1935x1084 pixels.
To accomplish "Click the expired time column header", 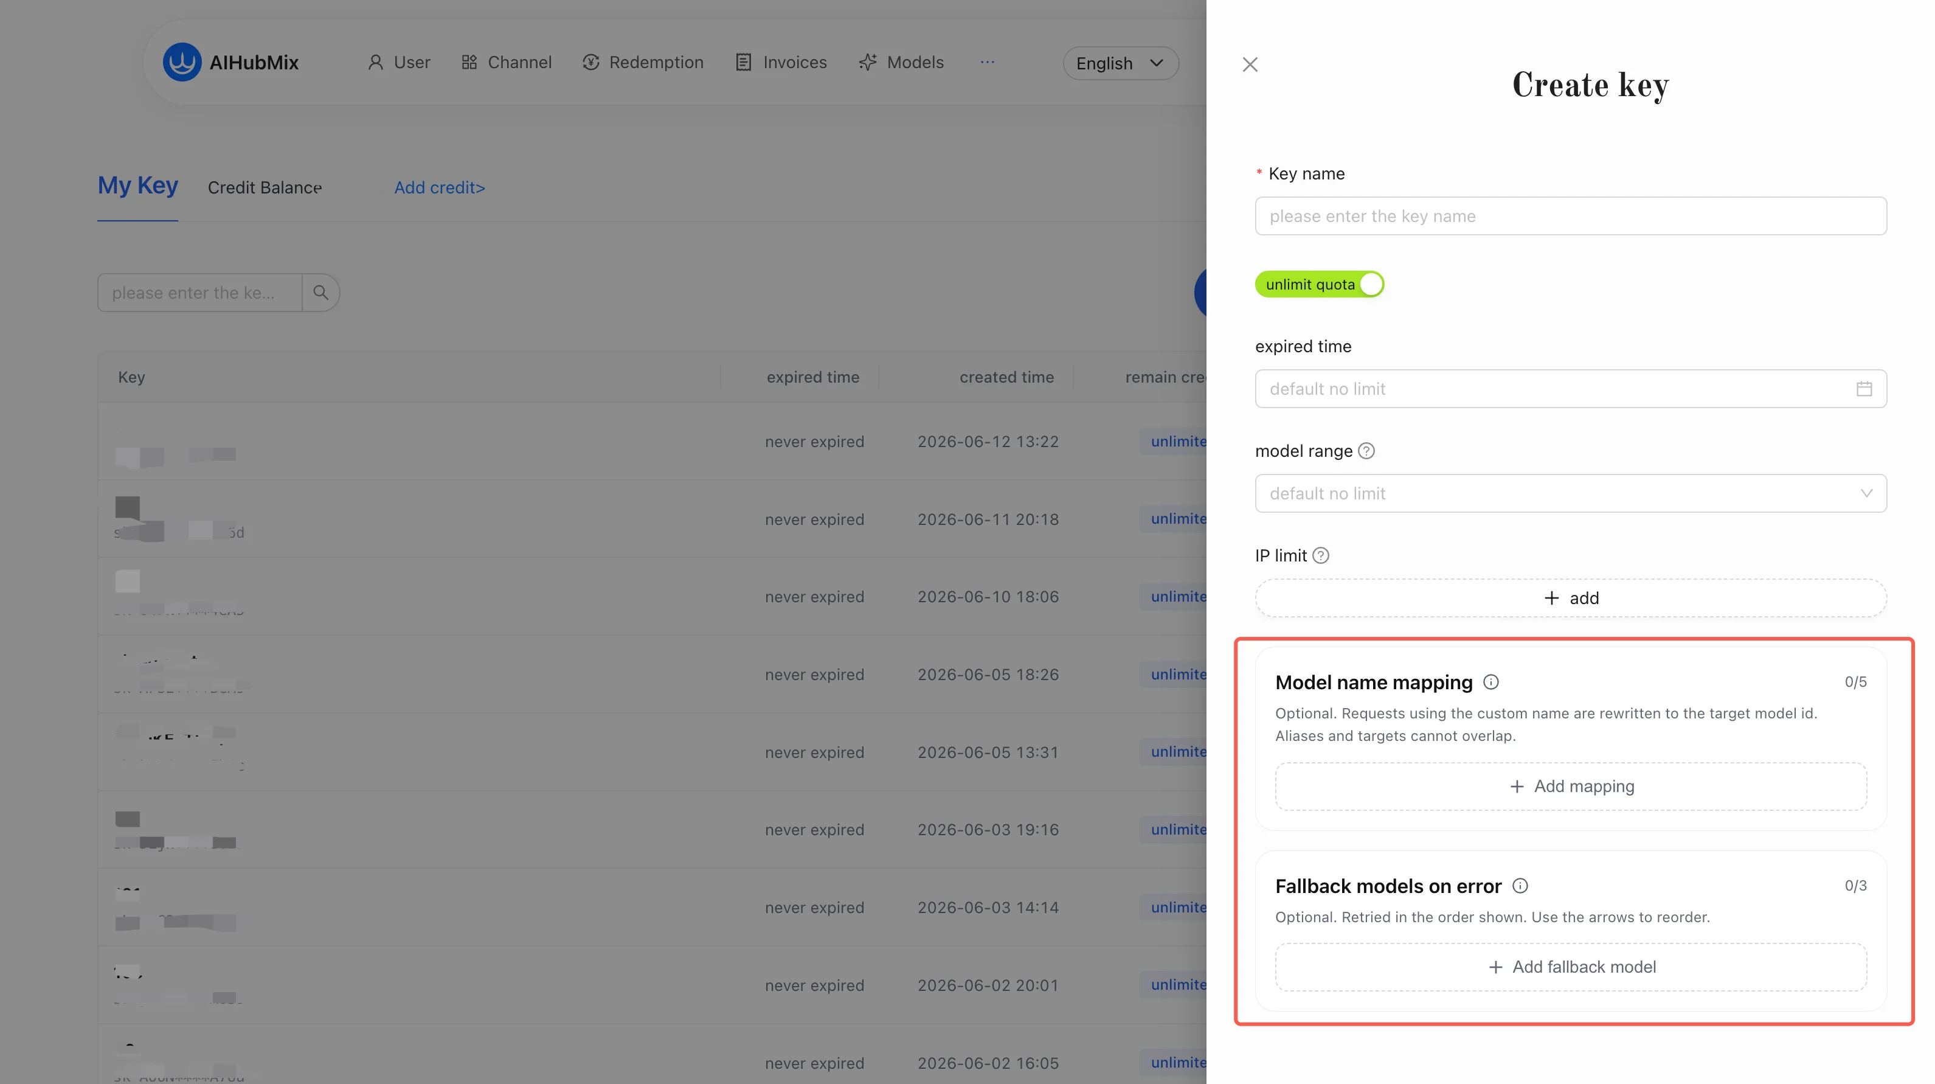I will (813, 377).
